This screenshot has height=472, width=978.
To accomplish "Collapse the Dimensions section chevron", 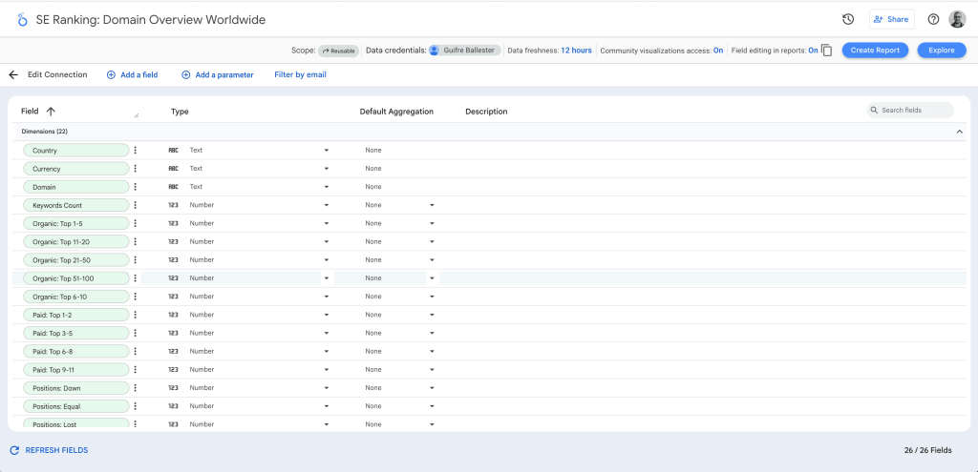I will [960, 132].
